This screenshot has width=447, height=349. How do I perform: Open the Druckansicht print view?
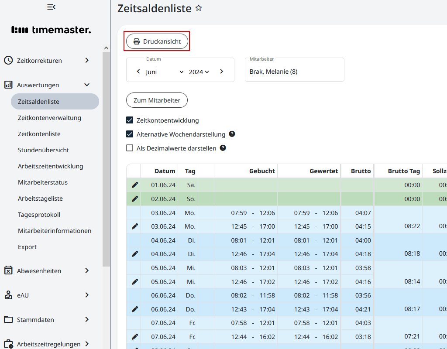157,41
